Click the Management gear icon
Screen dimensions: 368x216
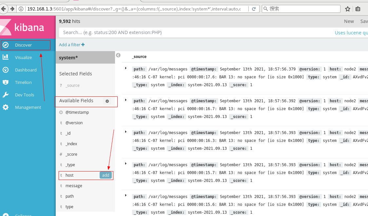6,107
